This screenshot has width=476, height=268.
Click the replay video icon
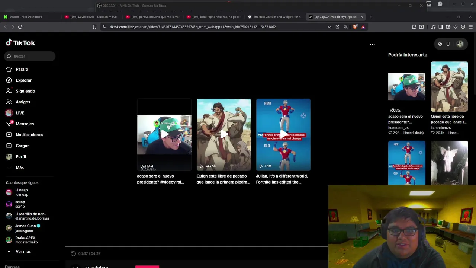click(73, 253)
